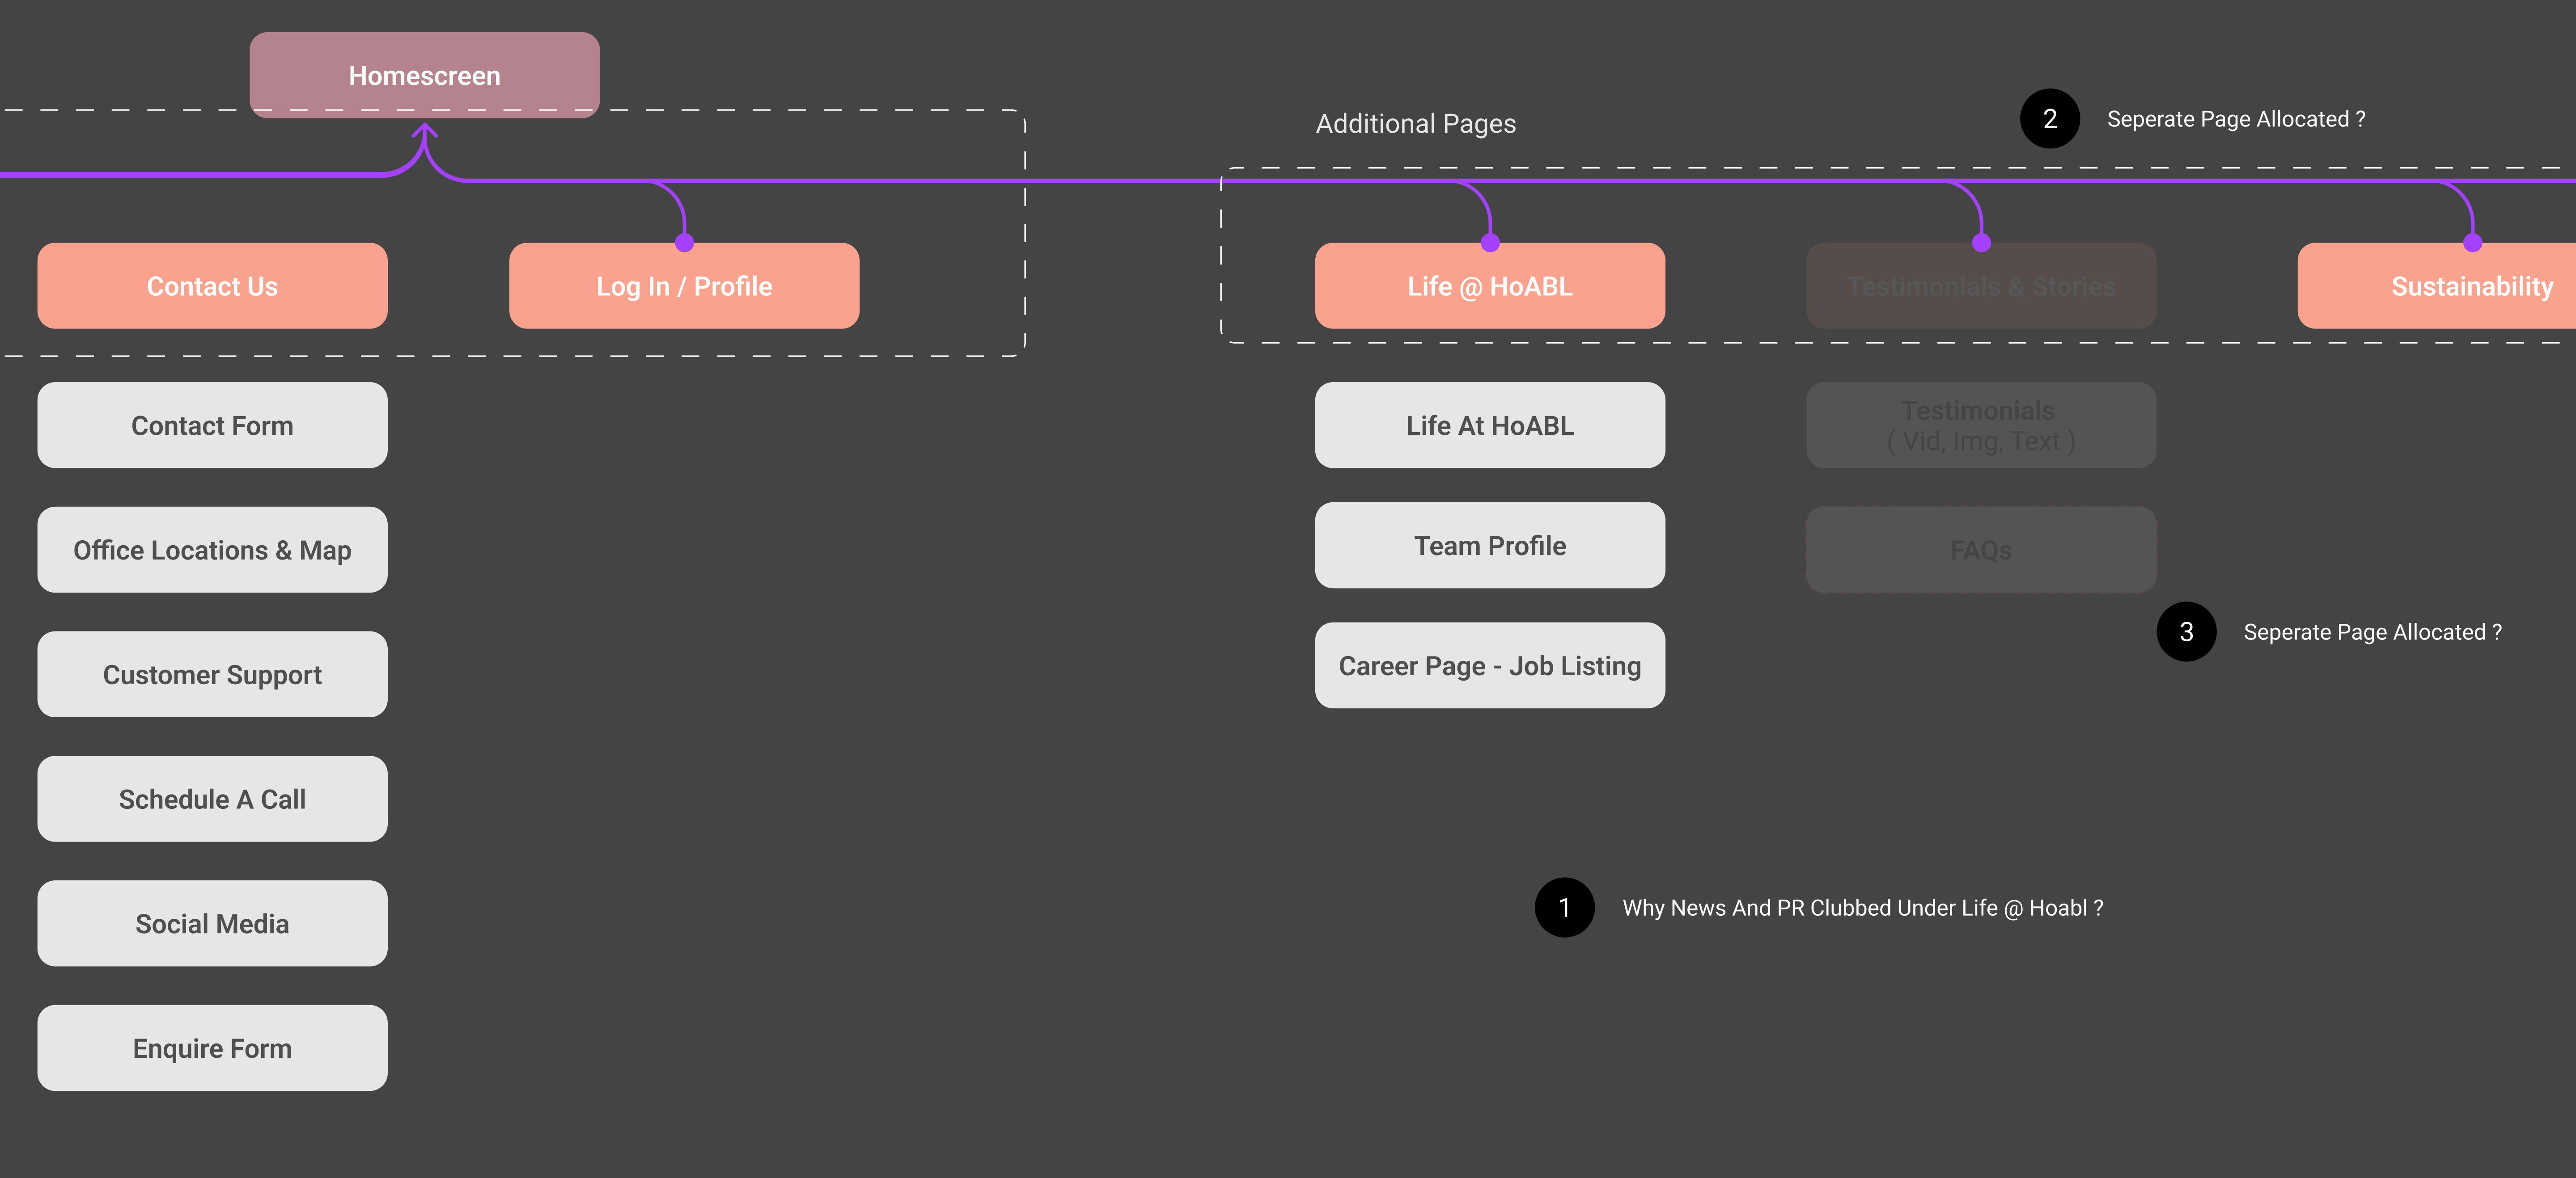The height and width of the screenshot is (1178, 2576).
Task: Click the black comment marker numbered 3
Action: 2186,631
